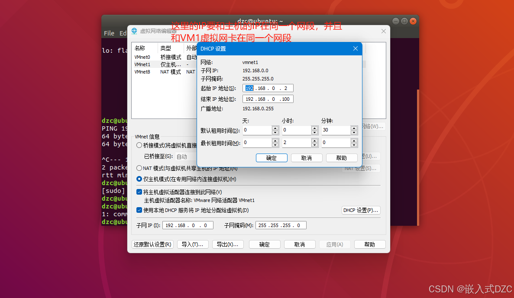
Task: Open DHCP 设置(P)... button
Action: 361,210
